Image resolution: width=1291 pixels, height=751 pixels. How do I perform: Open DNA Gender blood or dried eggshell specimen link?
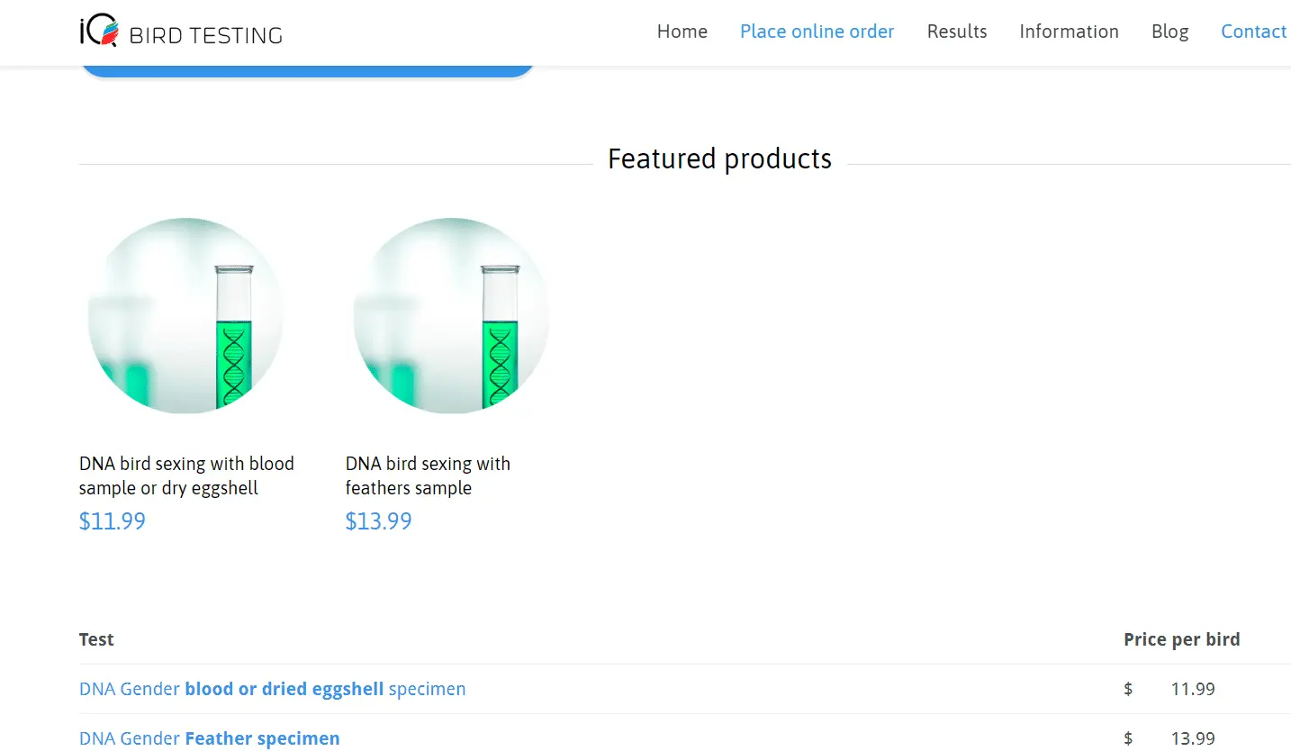273,689
